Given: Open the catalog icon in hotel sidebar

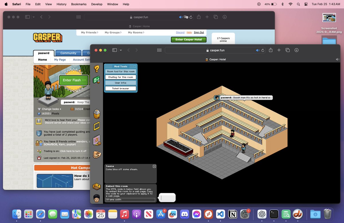Looking at the screenshot, I should click(x=97, y=114).
